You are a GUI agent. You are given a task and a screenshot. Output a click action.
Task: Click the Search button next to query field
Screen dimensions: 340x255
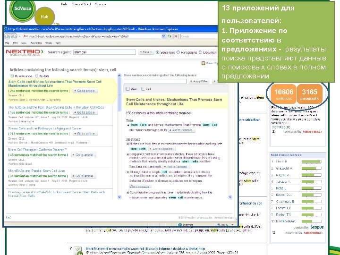pyautogui.click(x=146, y=52)
